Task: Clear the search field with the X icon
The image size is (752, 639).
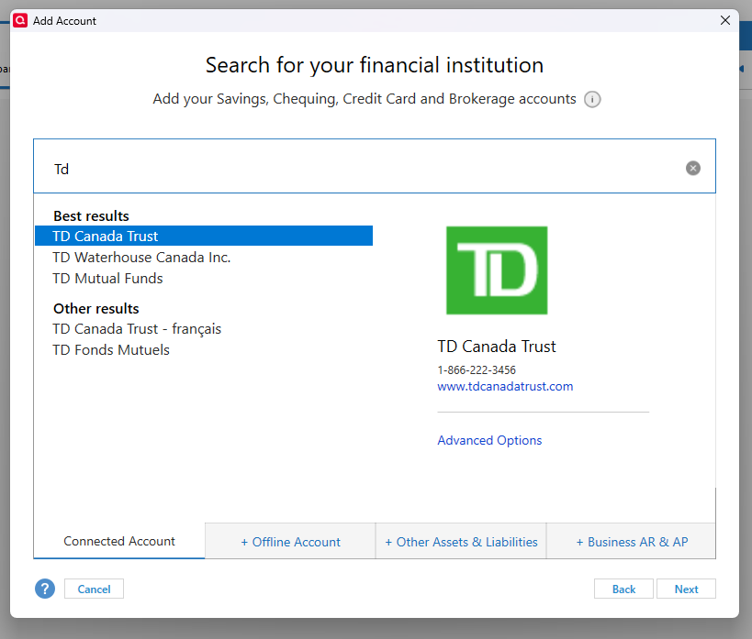Action: 692,168
